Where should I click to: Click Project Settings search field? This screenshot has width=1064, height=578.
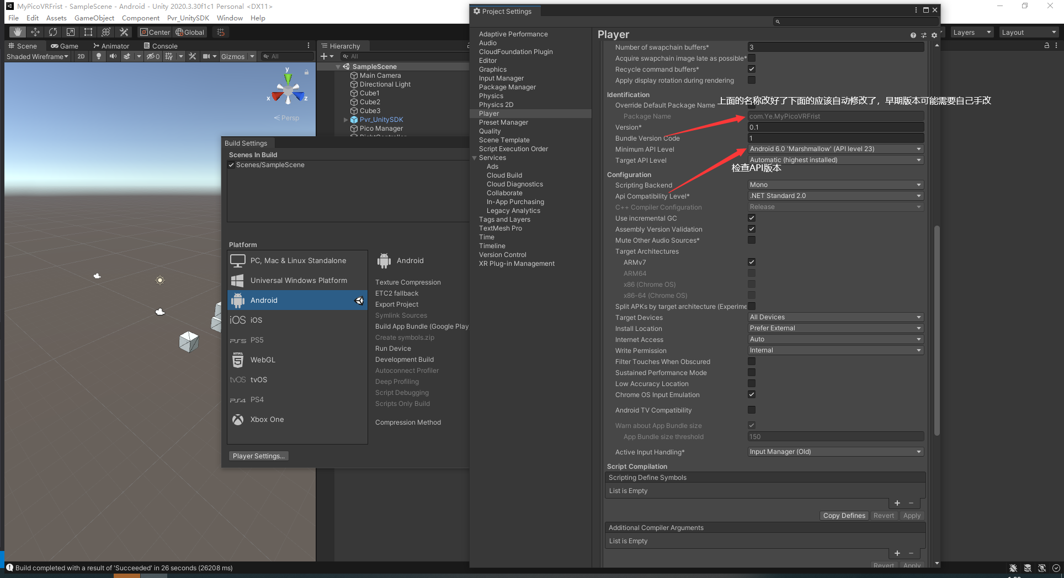[855, 22]
